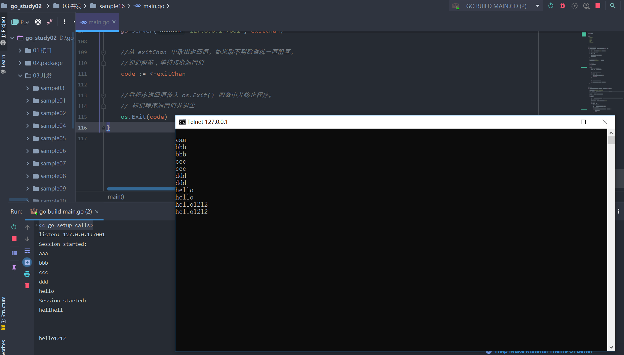This screenshot has width=624, height=355.
Task: Toggle the fold marker at line 113
Action: click(x=103, y=95)
